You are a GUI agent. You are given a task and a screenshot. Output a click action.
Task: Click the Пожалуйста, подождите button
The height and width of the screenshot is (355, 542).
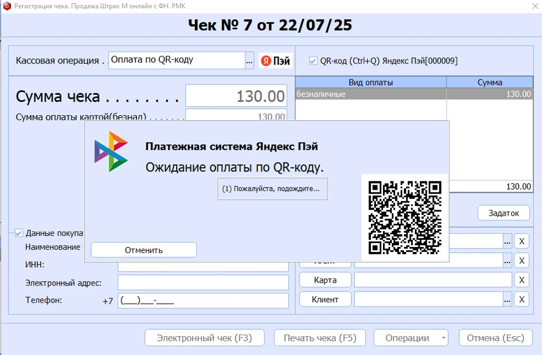coord(272,189)
